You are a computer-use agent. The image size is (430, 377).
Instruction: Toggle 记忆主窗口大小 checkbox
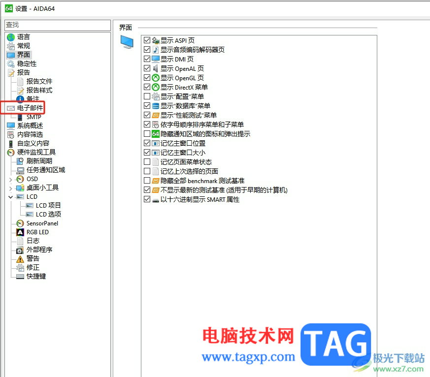(x=147, y=153)
